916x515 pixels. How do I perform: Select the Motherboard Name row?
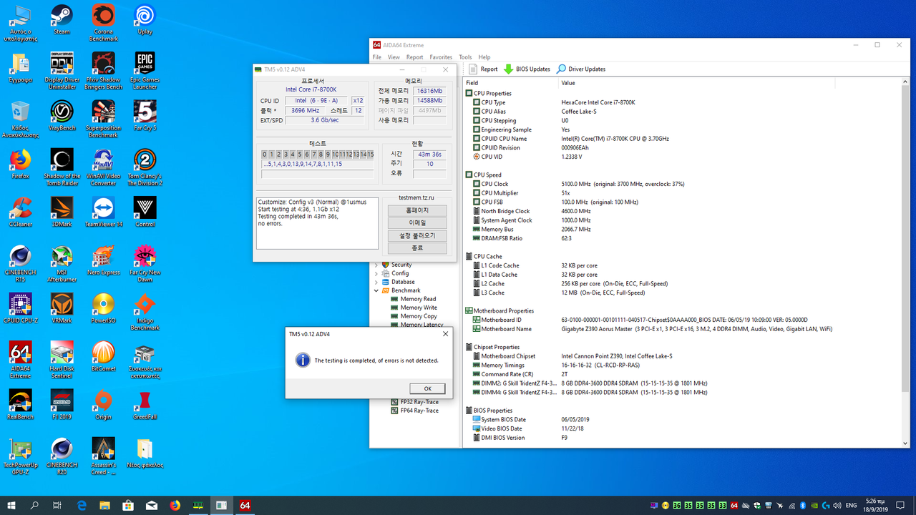click(683, 329)
